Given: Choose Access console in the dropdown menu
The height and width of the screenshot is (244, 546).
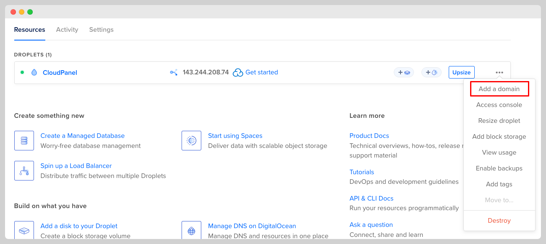Looking at the screenshot, I should click(499, 105).
